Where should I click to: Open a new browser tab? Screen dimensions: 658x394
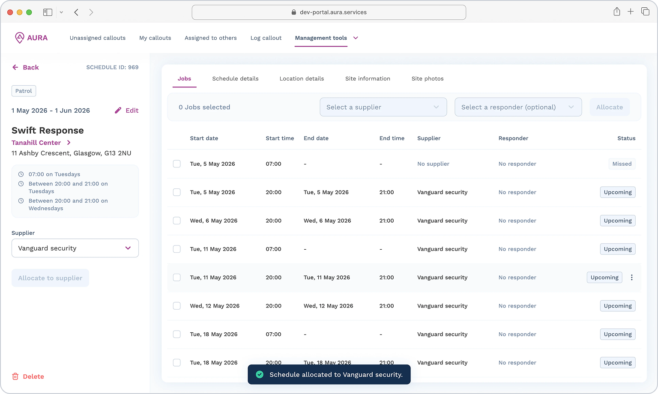[631, 12]
